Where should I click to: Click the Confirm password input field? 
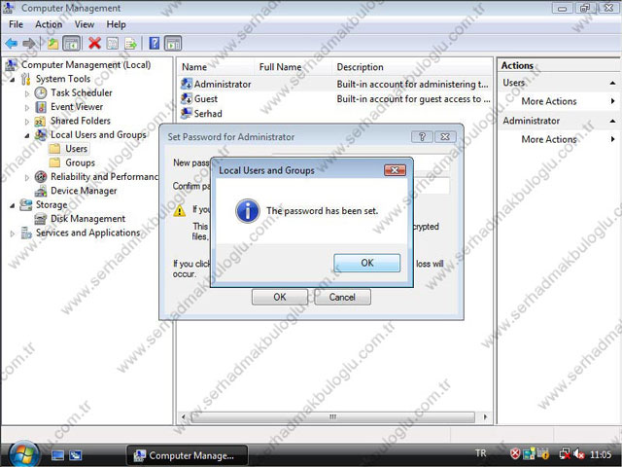[x=431, y=186]
